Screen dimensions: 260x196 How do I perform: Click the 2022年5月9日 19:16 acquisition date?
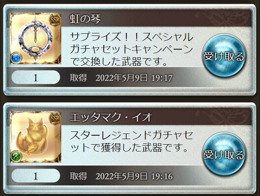coord(134,176)
